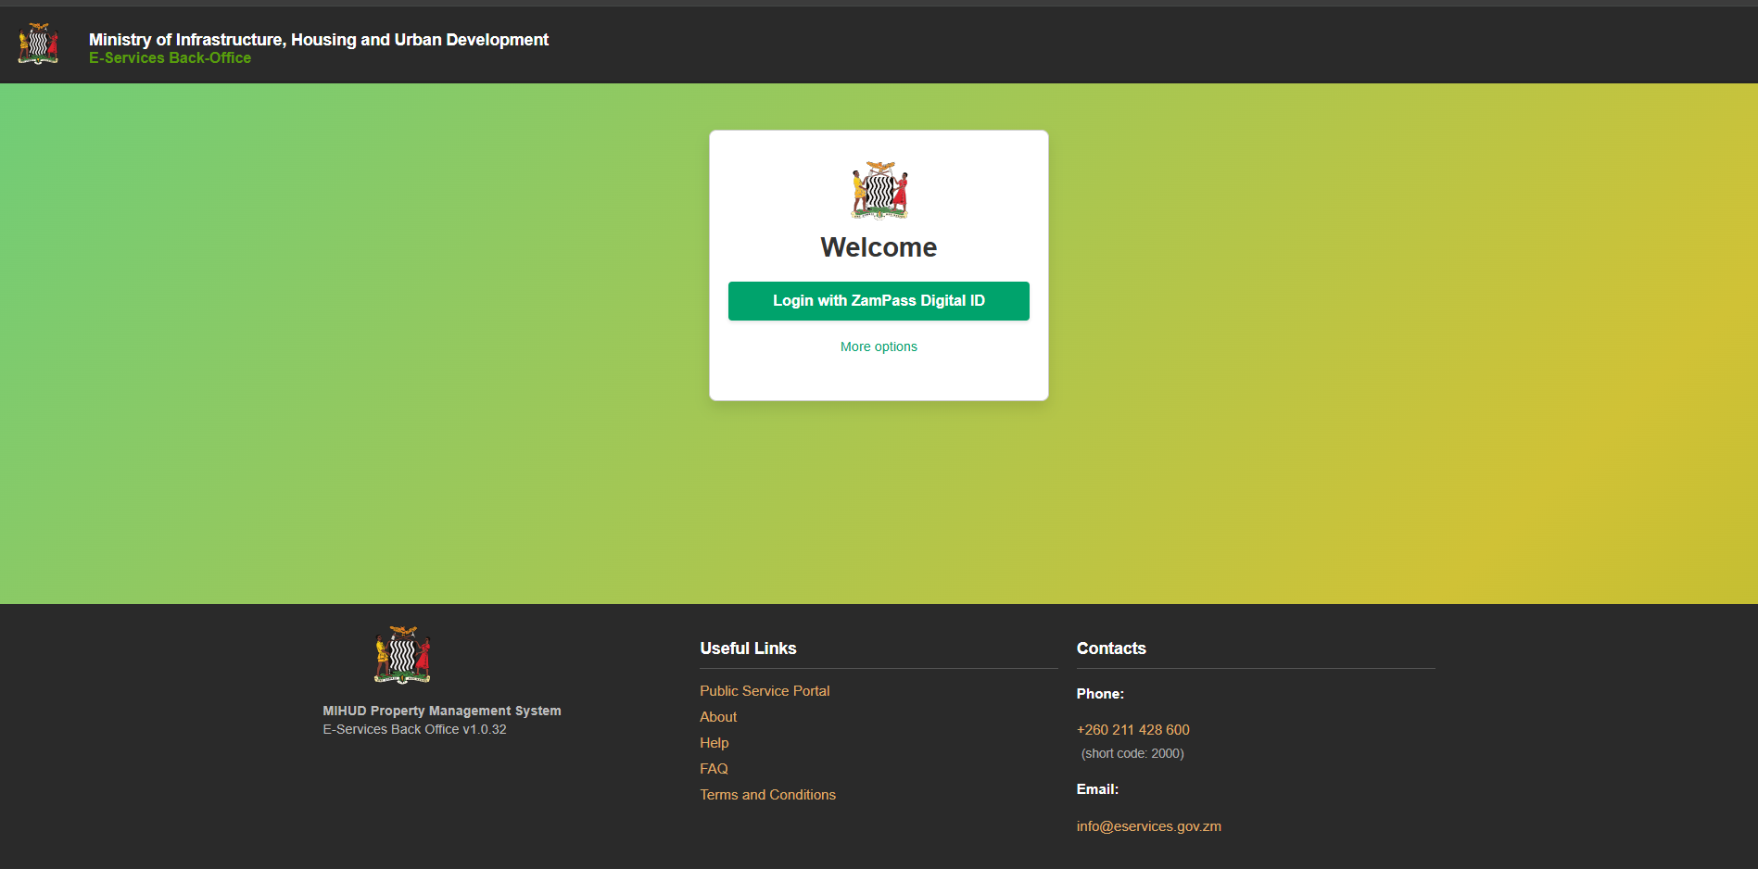Open the About link in footer
Image resolution: width=1758 pixels, height=869 pixels.
pyautogui.click(x=718, y=717)
